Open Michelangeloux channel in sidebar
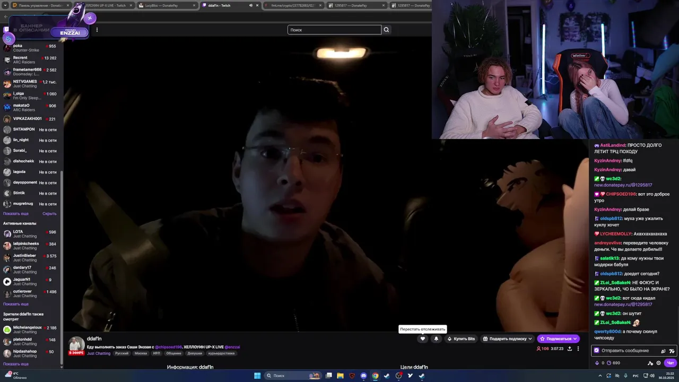679x382 pixels. tap(30, 329)
